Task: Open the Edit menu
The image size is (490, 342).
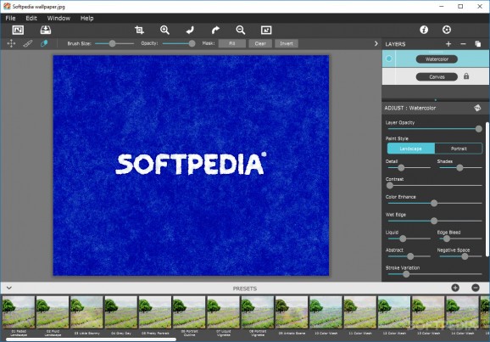Action: 31,18
